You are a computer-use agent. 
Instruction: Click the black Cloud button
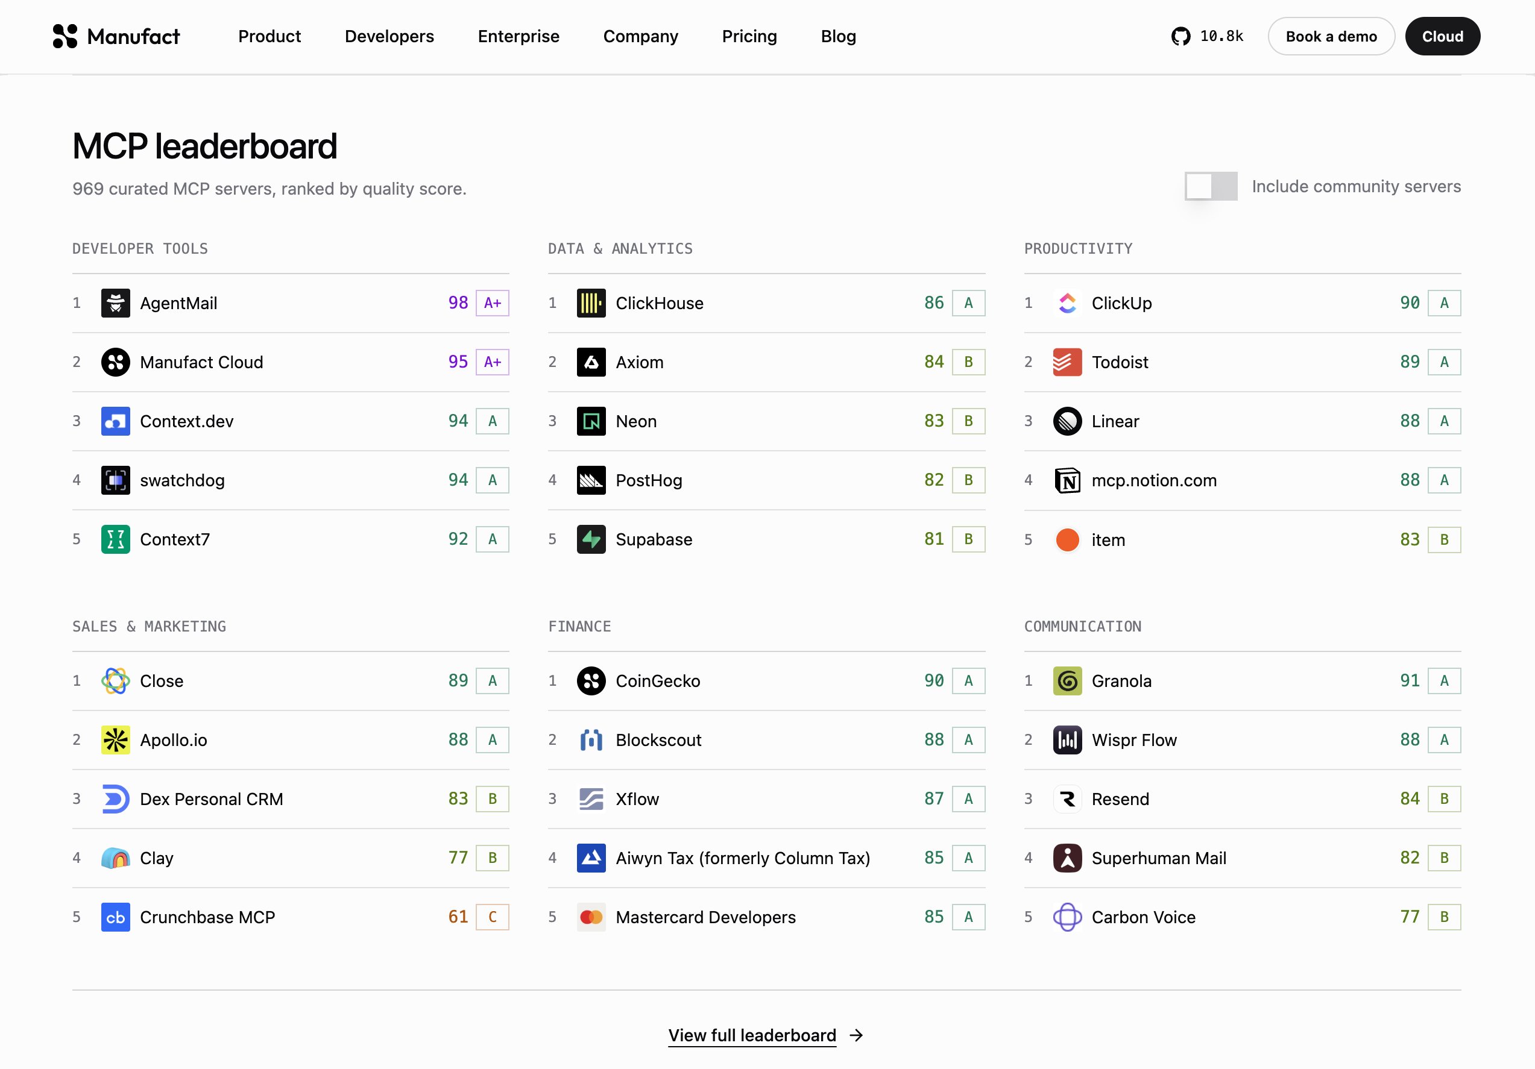1442,36
